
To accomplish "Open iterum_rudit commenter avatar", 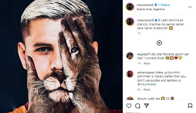I will point(130,99).
